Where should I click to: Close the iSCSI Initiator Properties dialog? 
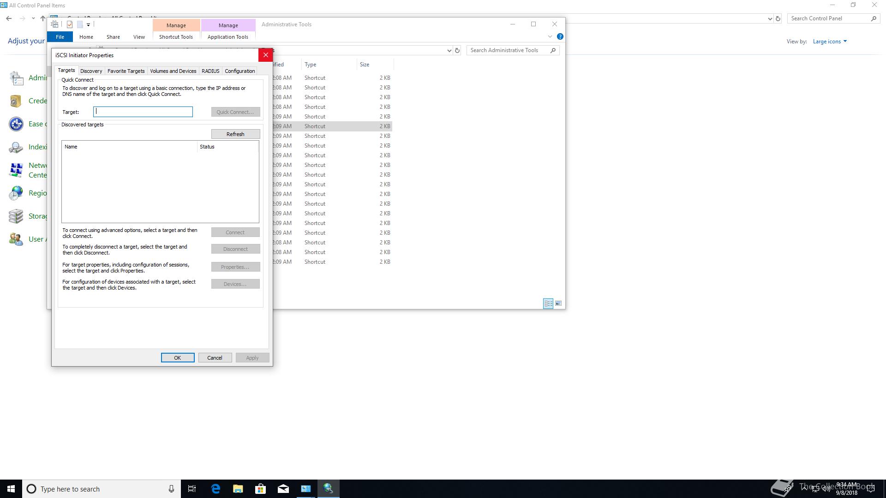(265, 55)
